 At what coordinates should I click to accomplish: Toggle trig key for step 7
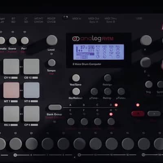click(x=48, y=144)
